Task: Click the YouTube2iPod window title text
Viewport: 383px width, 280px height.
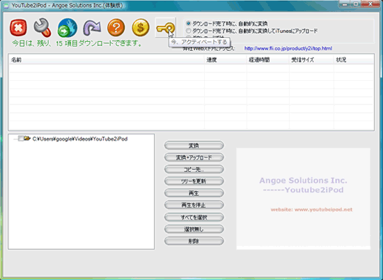Action: [x=67, y=6]
